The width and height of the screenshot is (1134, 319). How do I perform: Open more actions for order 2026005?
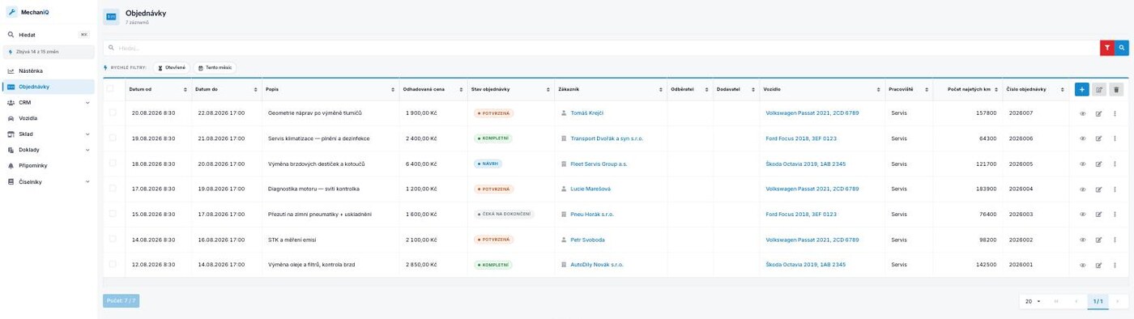[1115, 164]
